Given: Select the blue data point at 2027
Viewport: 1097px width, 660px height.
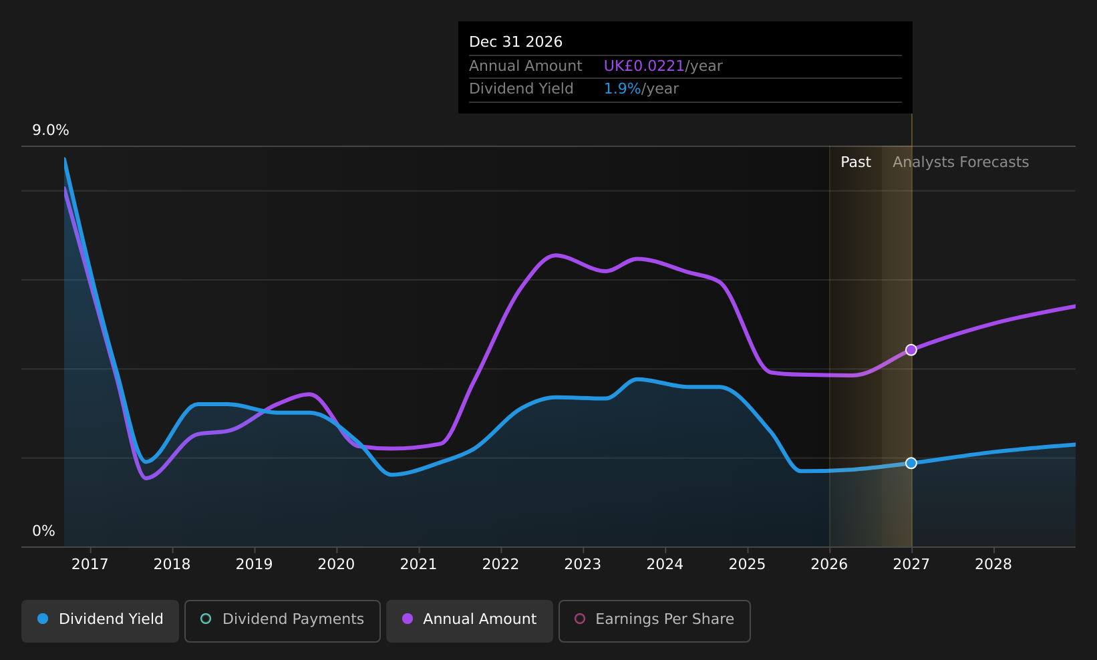Looking at the screenshot, I should tap(911, 463).
